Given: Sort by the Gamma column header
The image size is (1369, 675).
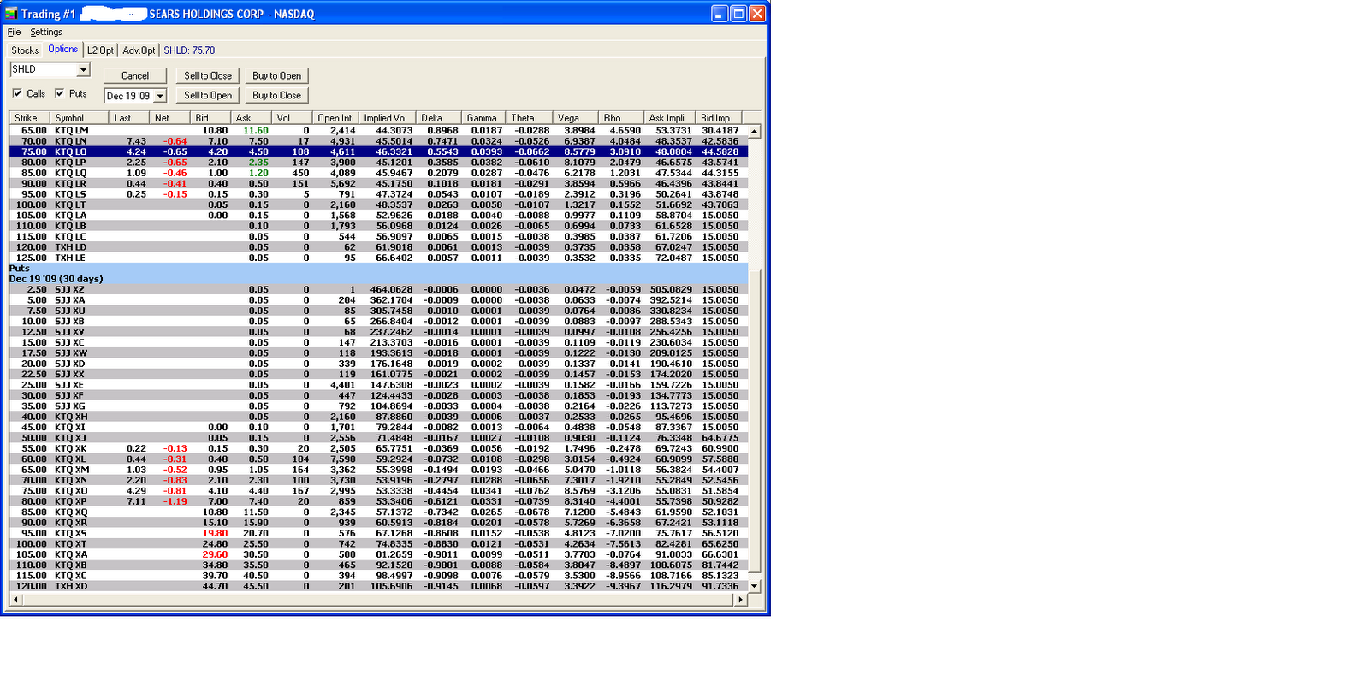Looking at the screenshot, I should pos(483,118).
